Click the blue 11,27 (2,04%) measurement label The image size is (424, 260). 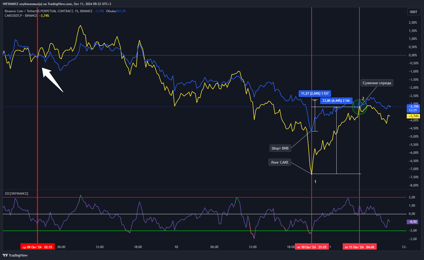(315, 93)
